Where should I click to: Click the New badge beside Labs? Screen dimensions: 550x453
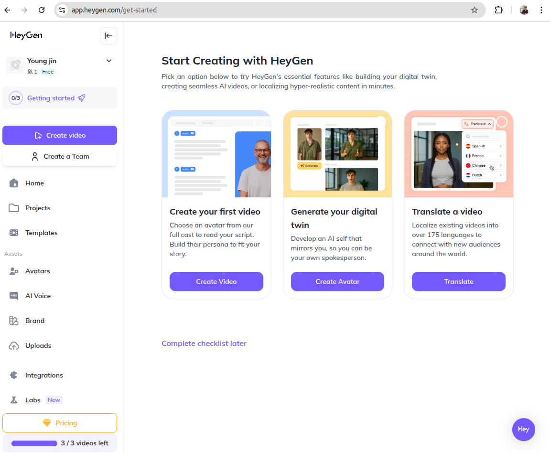point(54,400)
